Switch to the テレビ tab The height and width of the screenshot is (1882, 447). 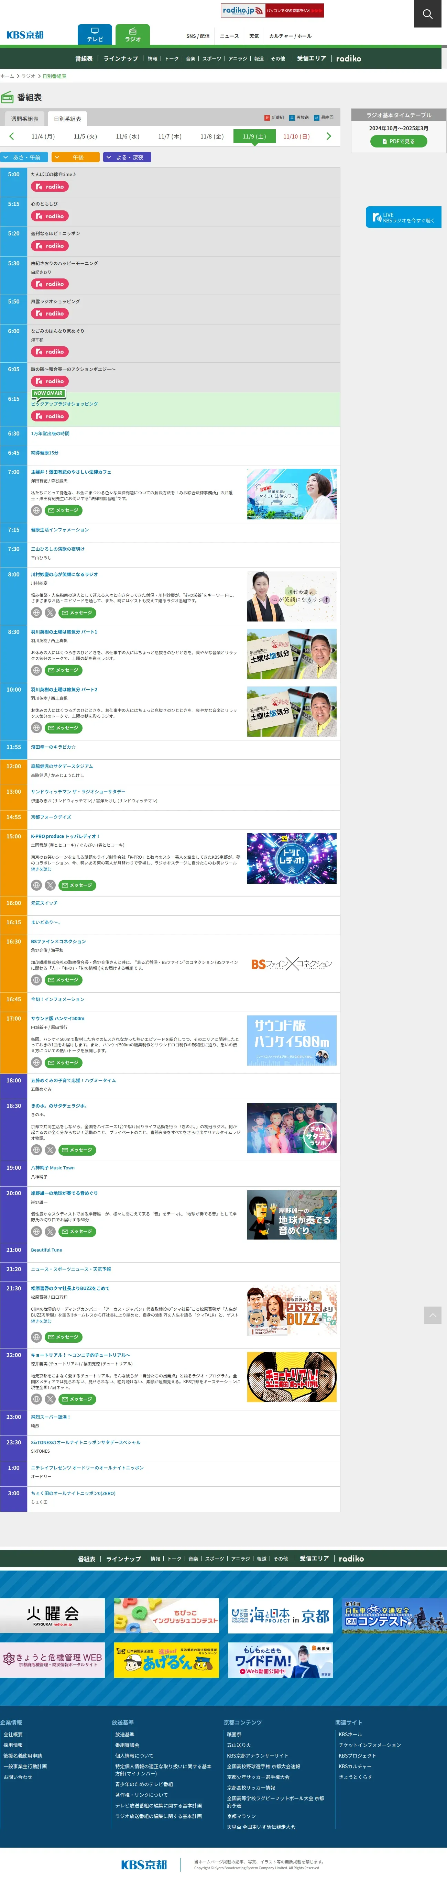(x=95, y=34)
